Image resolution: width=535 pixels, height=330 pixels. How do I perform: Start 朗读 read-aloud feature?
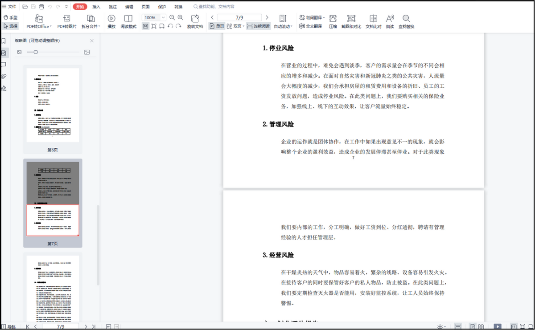[x=390, y=18]
